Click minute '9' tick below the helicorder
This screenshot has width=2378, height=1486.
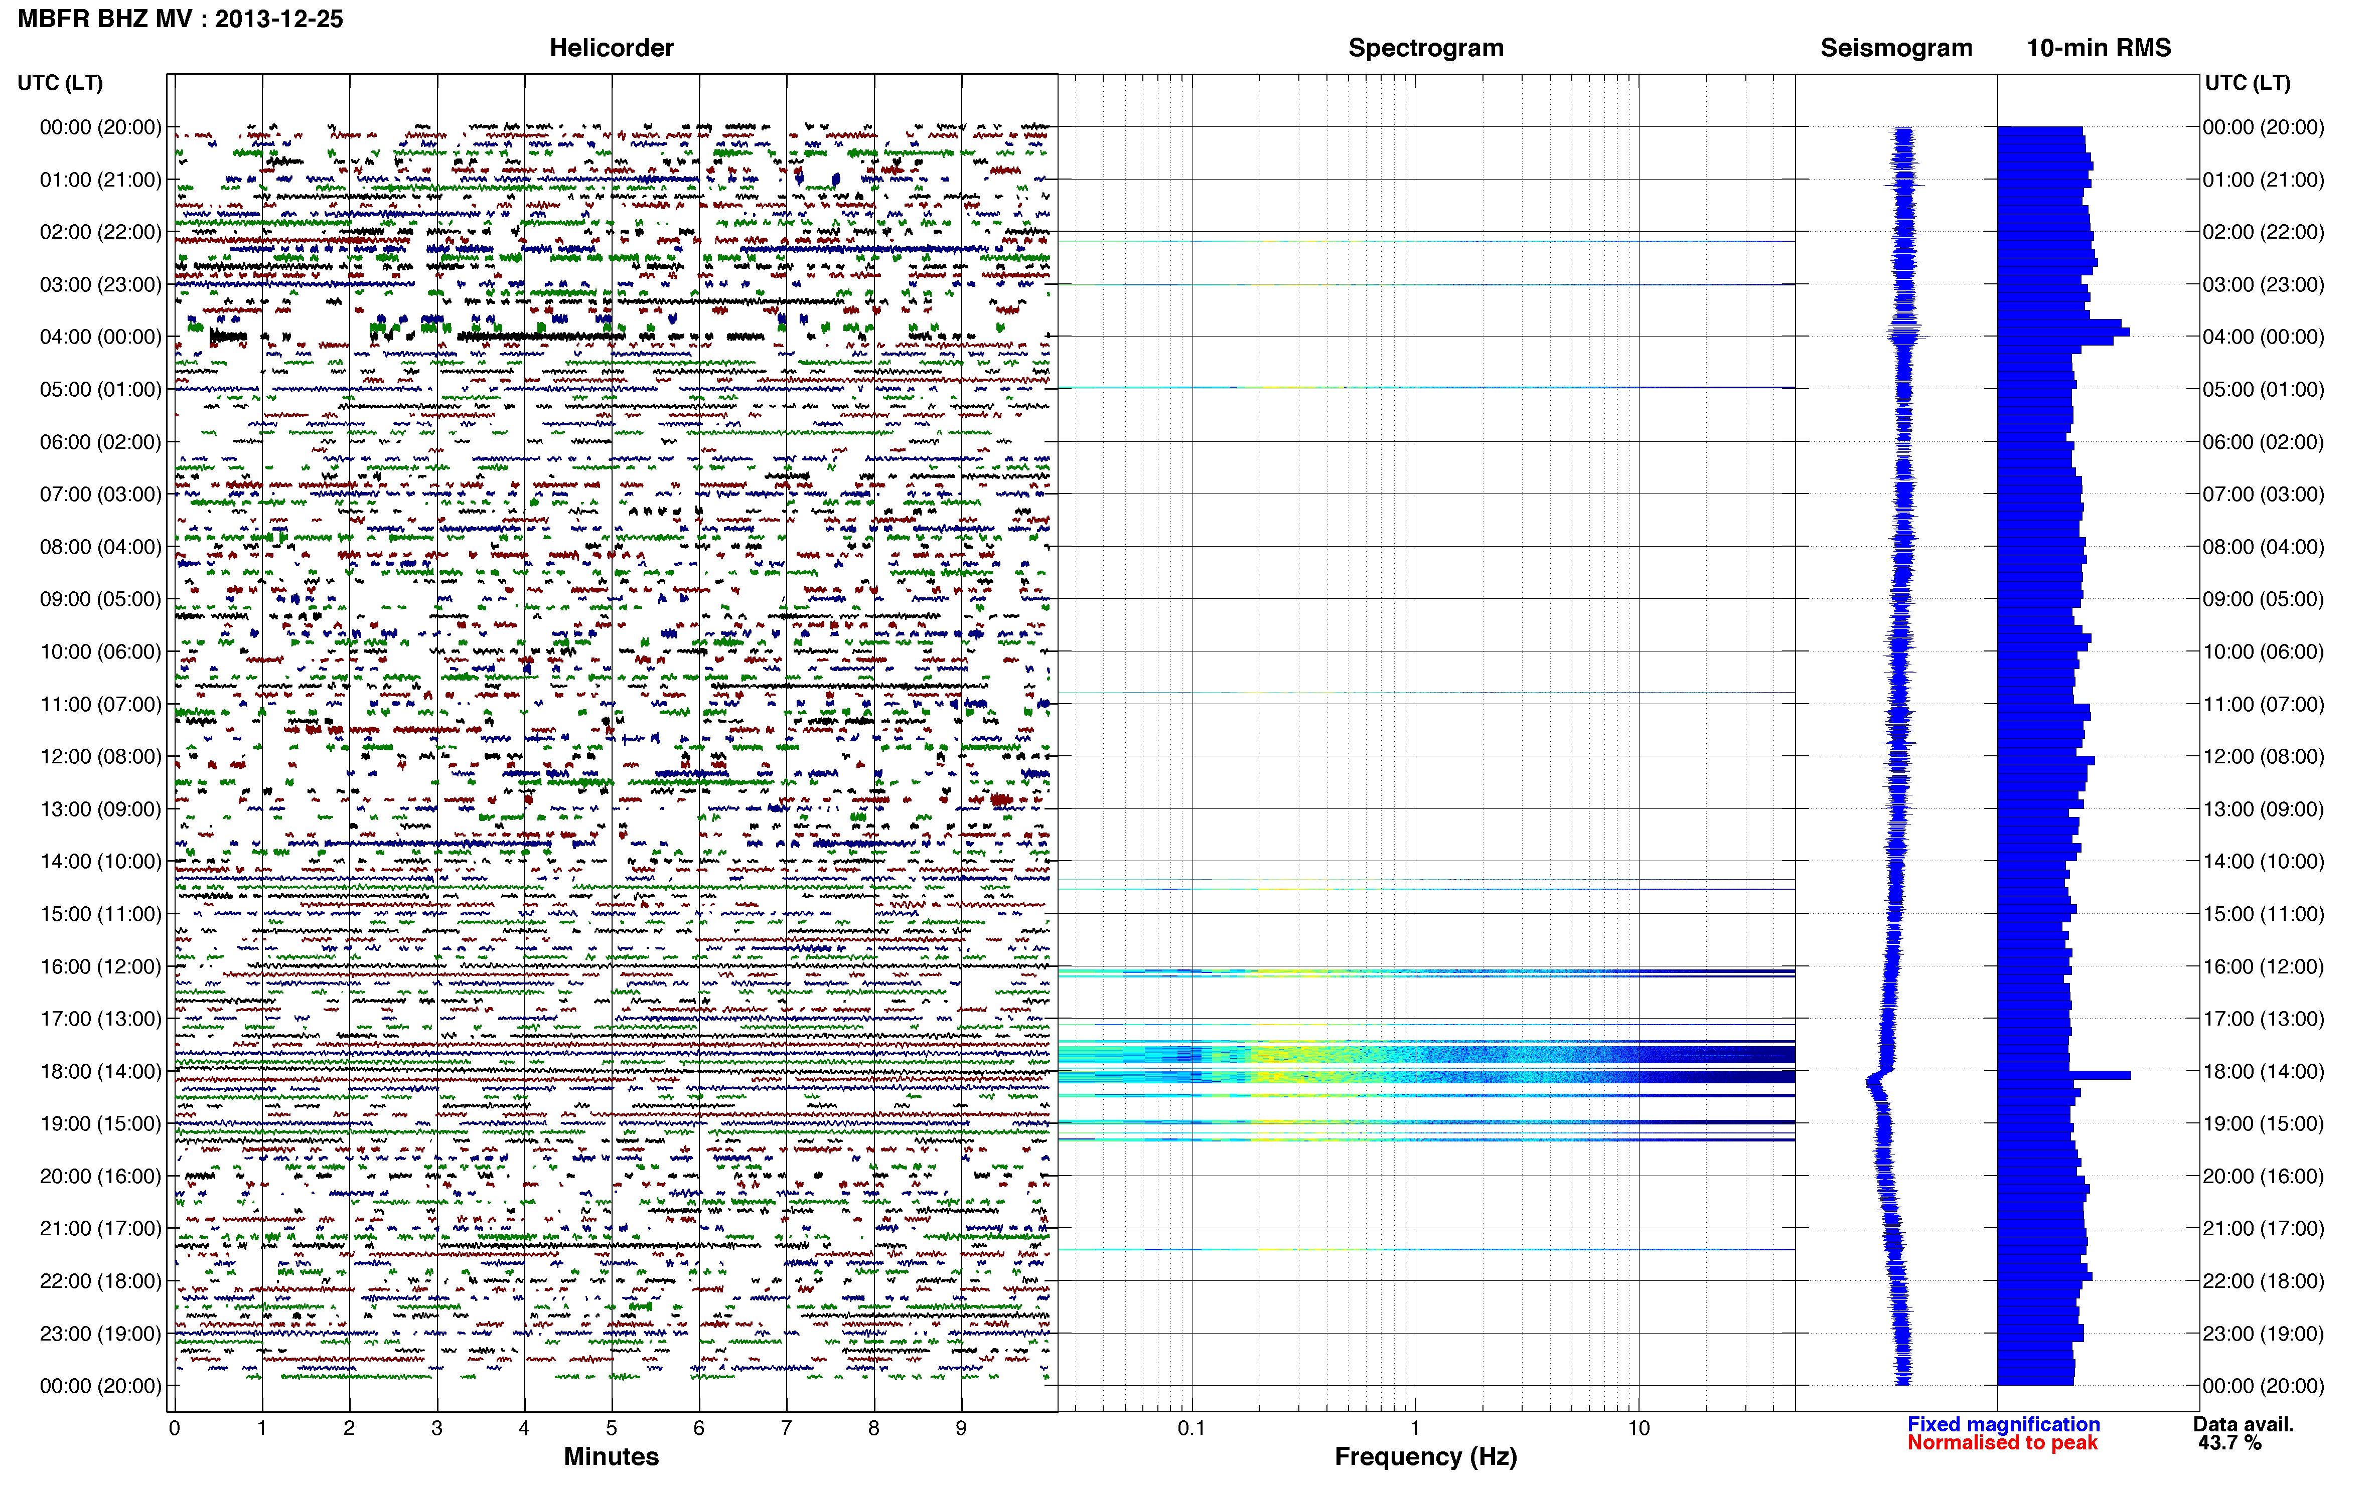tap(961, 1428)
